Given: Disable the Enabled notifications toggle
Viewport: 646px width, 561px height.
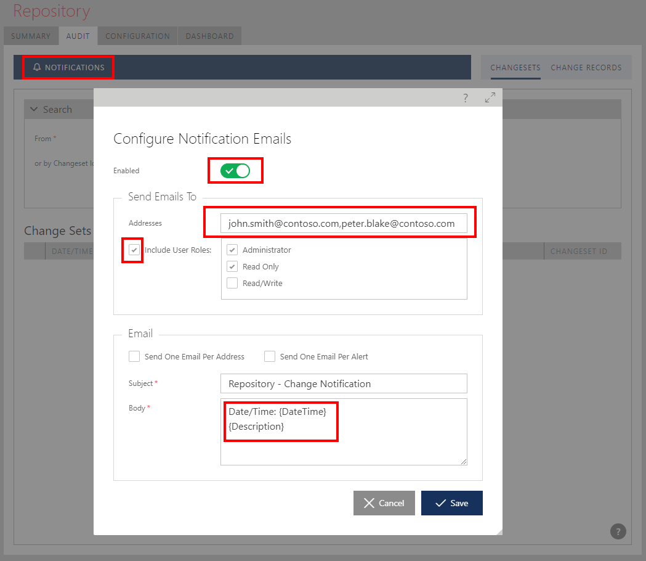Looking at the screenshot, I should coord(235,170).
